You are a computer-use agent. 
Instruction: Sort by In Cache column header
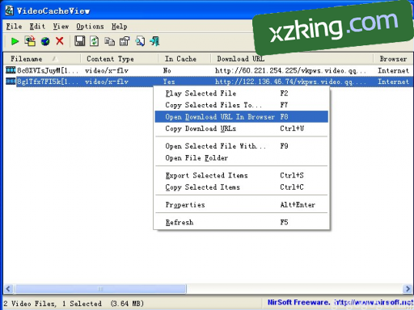click(184, 59)
